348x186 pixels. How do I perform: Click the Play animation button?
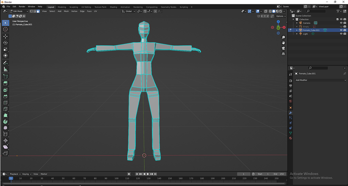(148, 174)
